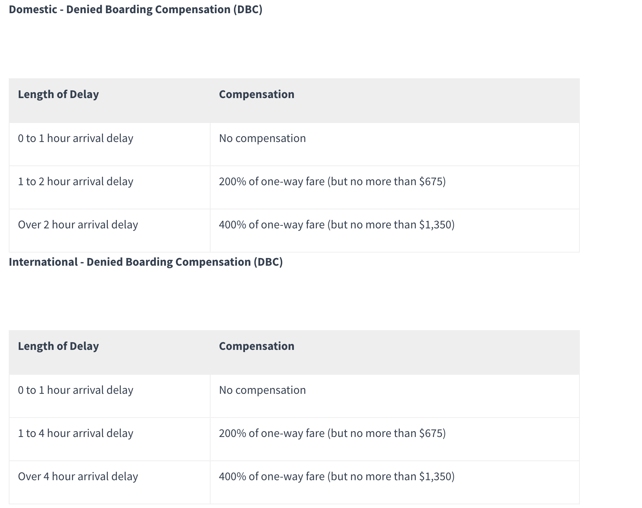Click Domestic table's No compensation cell
The height and width of the screenshot is (508, 642).
[x=263, y=138]
